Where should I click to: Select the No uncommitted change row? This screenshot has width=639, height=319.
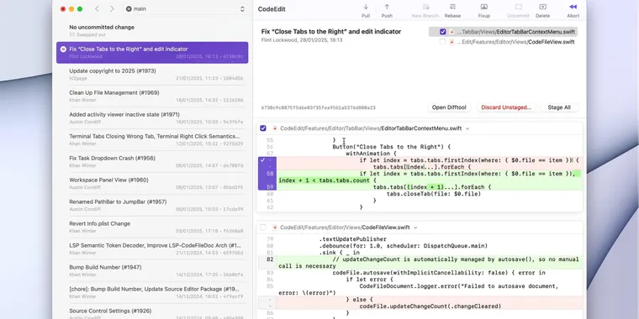(152, 30)
